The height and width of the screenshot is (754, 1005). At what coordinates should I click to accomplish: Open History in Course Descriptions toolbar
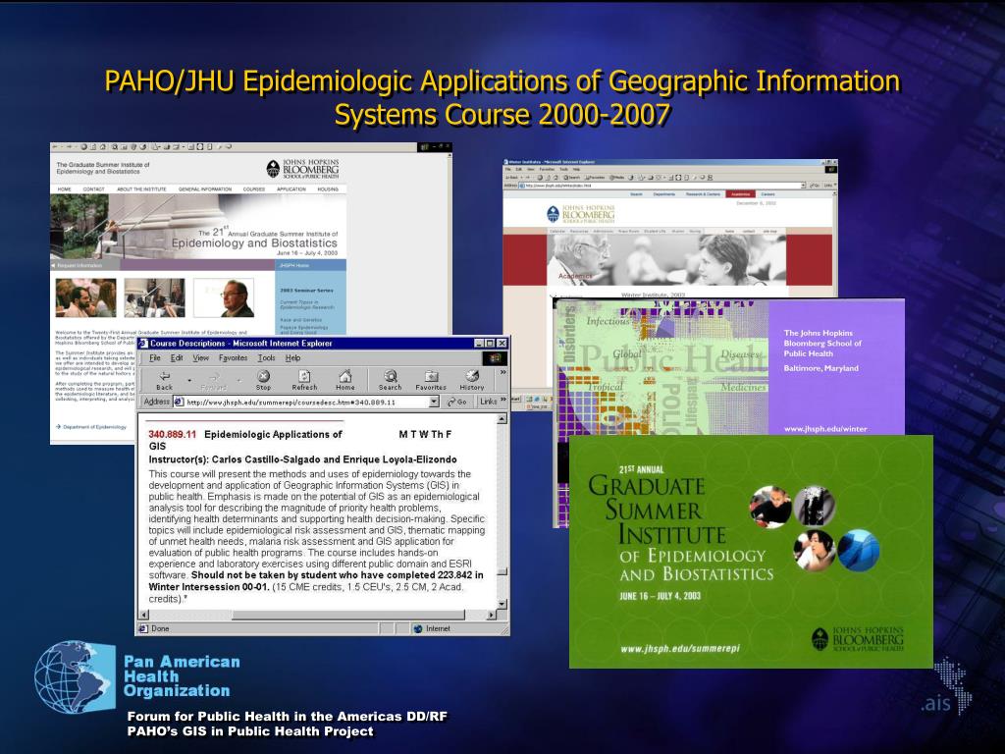pos(472,380)
